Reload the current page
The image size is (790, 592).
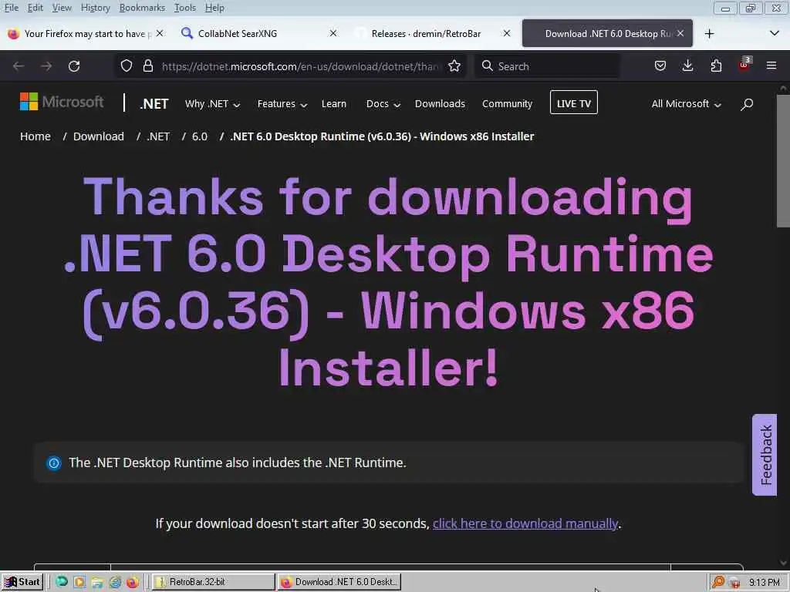74,66
